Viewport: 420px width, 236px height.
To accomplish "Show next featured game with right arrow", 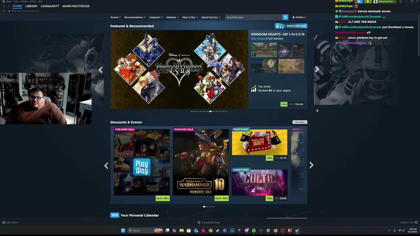I will (317, 69).
